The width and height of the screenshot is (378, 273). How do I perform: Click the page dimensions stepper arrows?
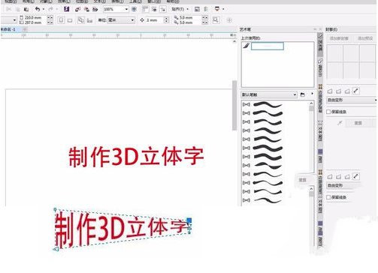pyautogui.click(x=50, y=20)
